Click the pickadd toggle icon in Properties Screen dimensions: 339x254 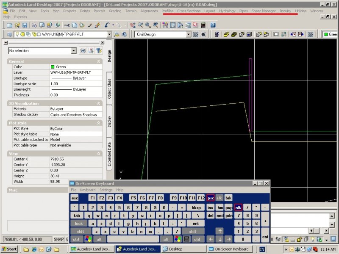tap(83, 51)
